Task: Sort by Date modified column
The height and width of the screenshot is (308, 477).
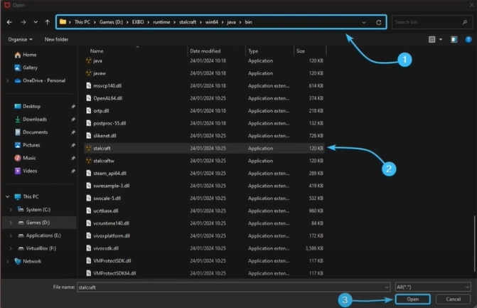Action: (x=205, y=51)
